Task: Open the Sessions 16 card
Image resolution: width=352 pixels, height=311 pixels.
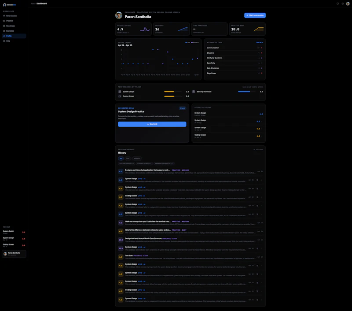Action: pyautogui.click(x=171, y=29)
